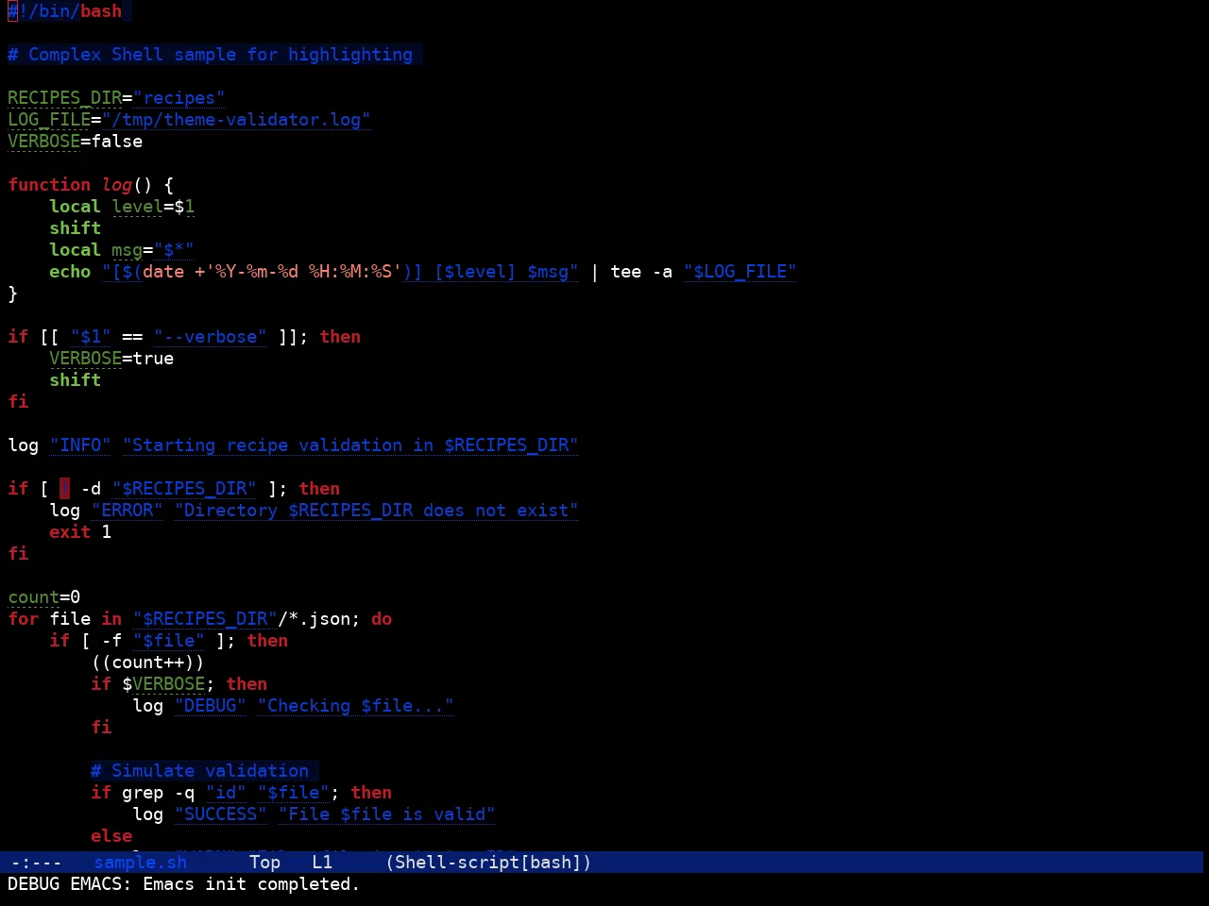
Task: Click the "$LOG_FILE" string
Action: pyautogui.click(x=740, y=272)
